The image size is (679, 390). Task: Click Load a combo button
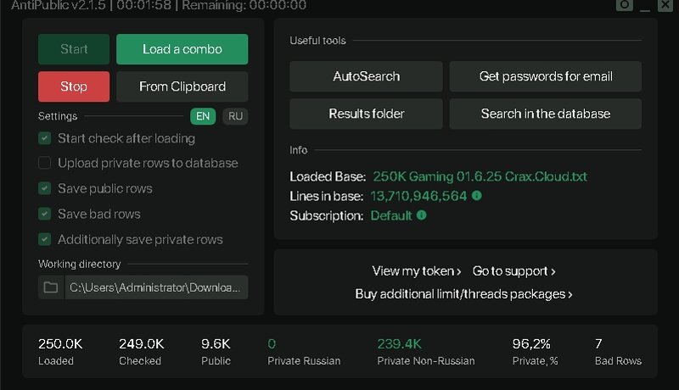[x=182, y=49]
